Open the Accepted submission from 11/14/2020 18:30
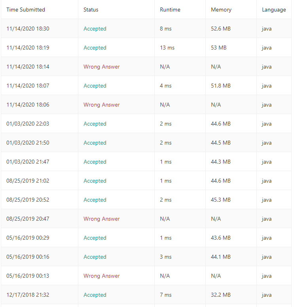Image resolution: width=296 pixels, height=307 pixels. [x=95, y=29]
